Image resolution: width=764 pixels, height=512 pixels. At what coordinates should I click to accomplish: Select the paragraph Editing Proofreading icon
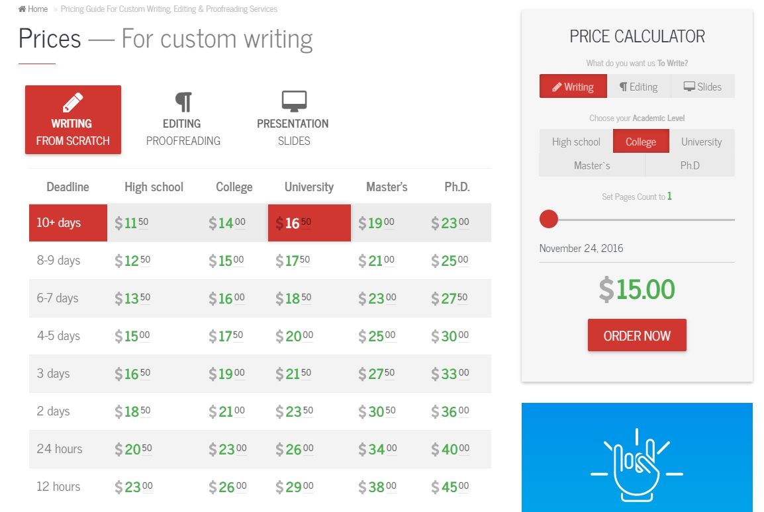click(183, 102)
